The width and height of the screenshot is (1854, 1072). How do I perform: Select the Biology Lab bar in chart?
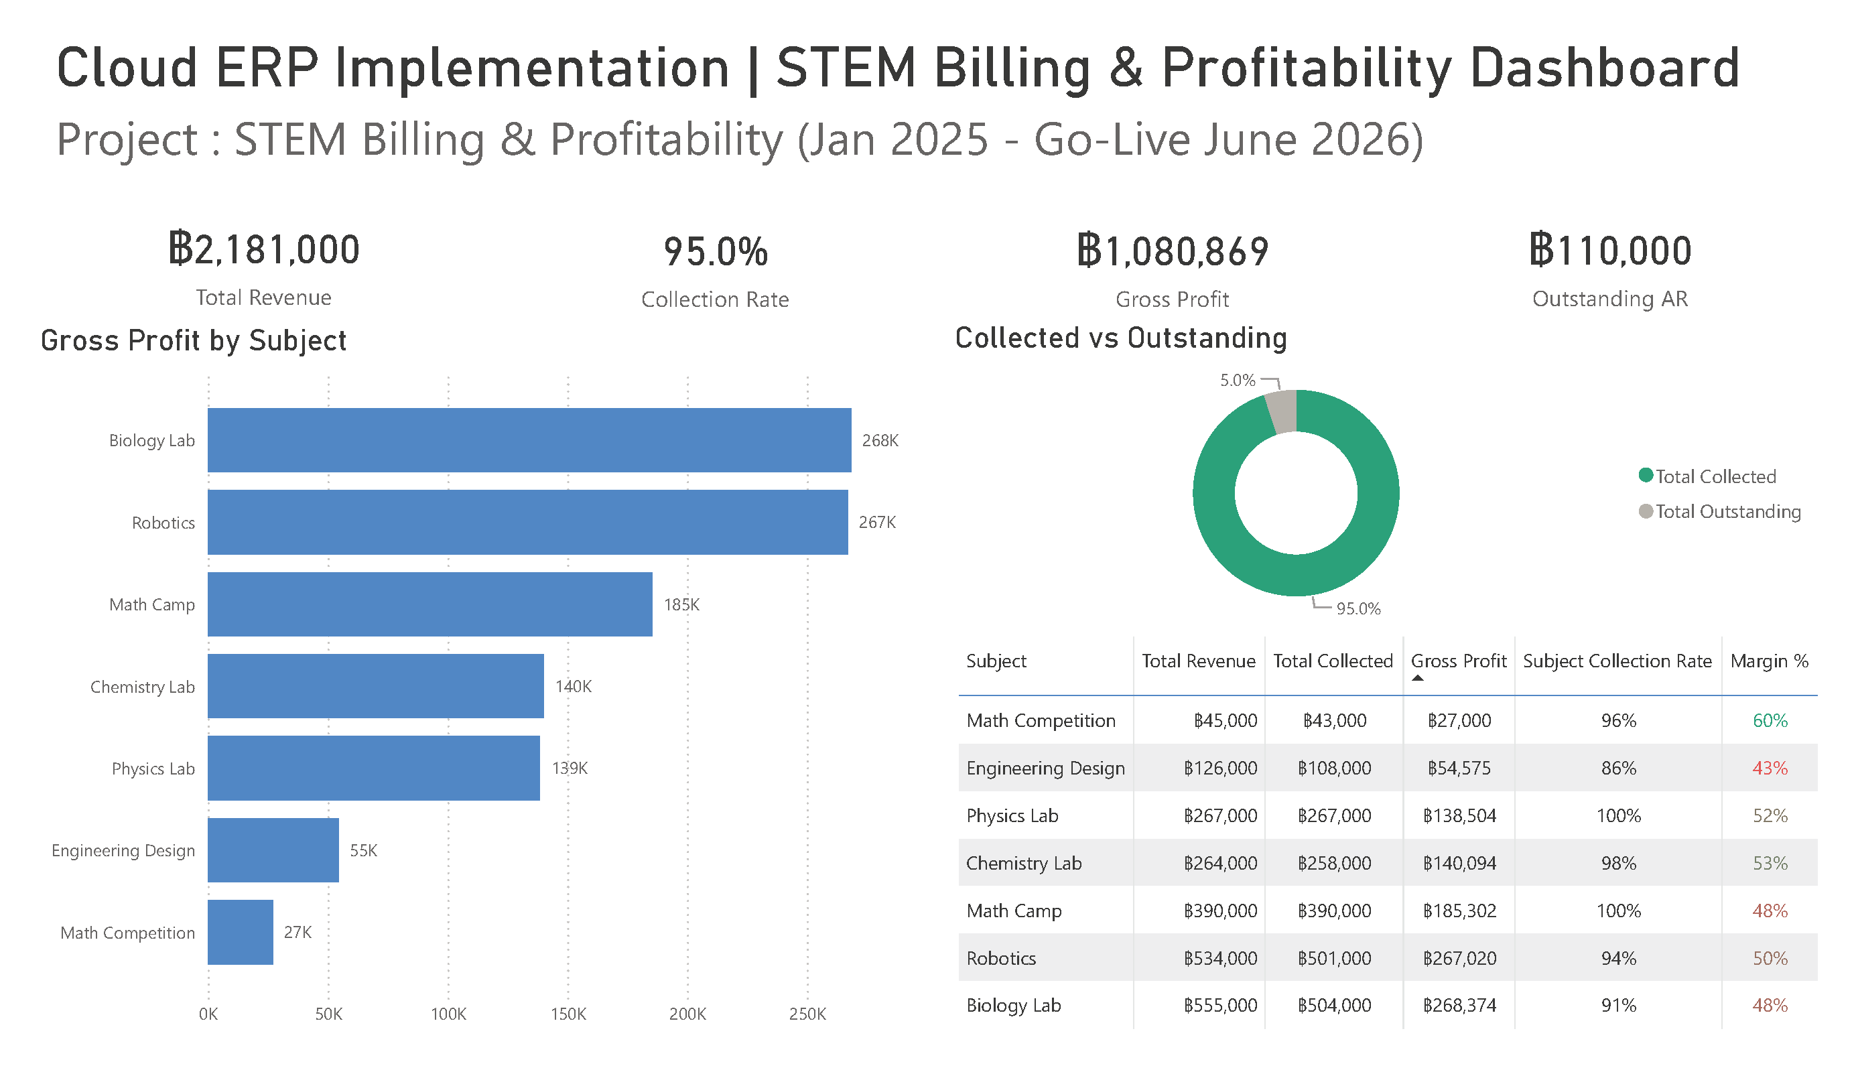[x=529, y=440]
